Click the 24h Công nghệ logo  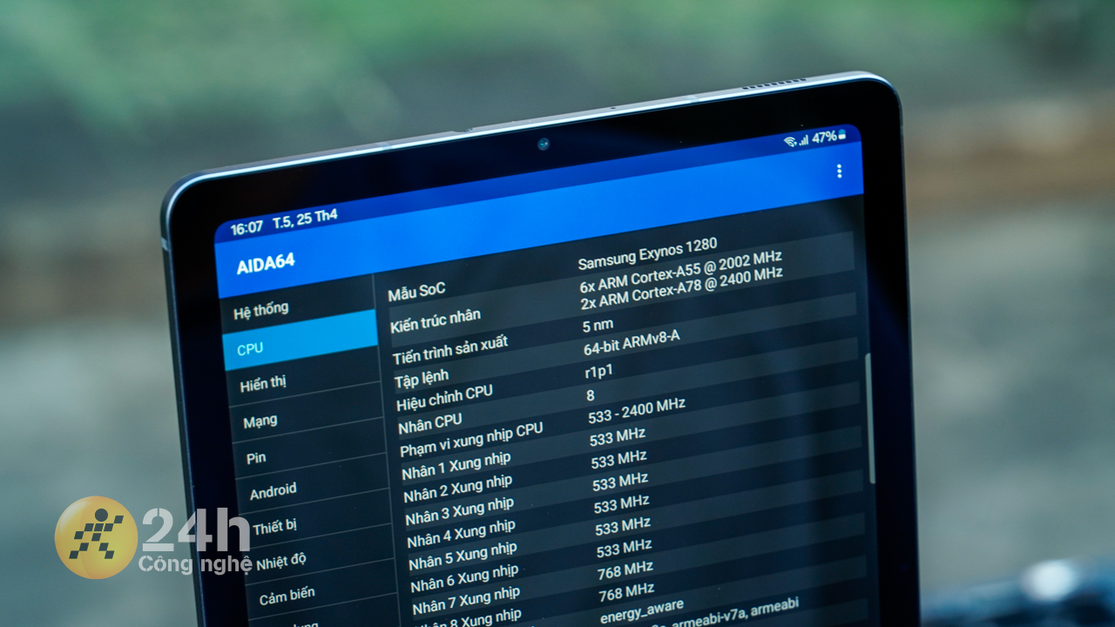(x=96, y=538)
